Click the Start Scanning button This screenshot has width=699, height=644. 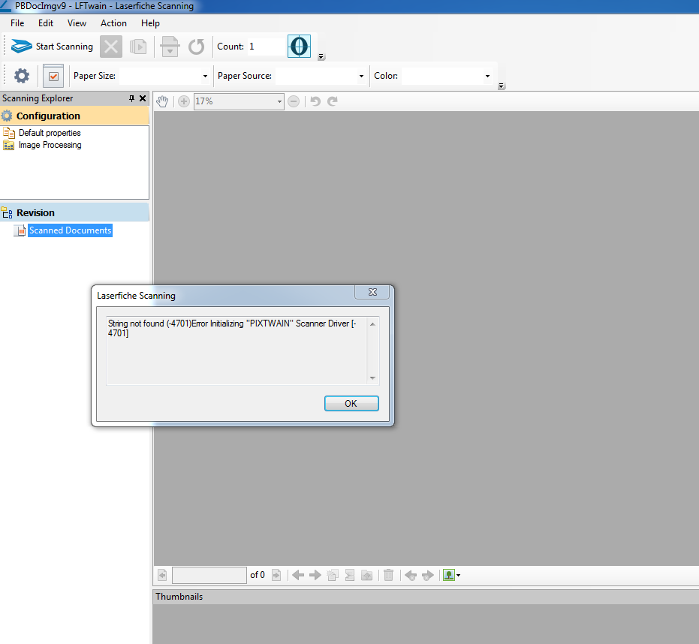tap(53, 47)
